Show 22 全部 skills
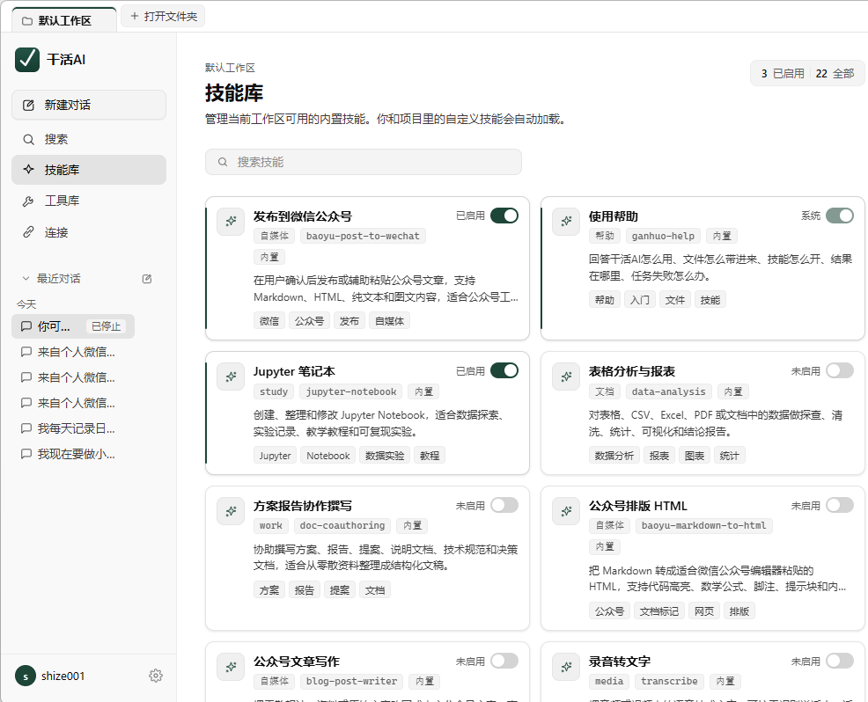 pyautogui.click(x=835, y=74)
